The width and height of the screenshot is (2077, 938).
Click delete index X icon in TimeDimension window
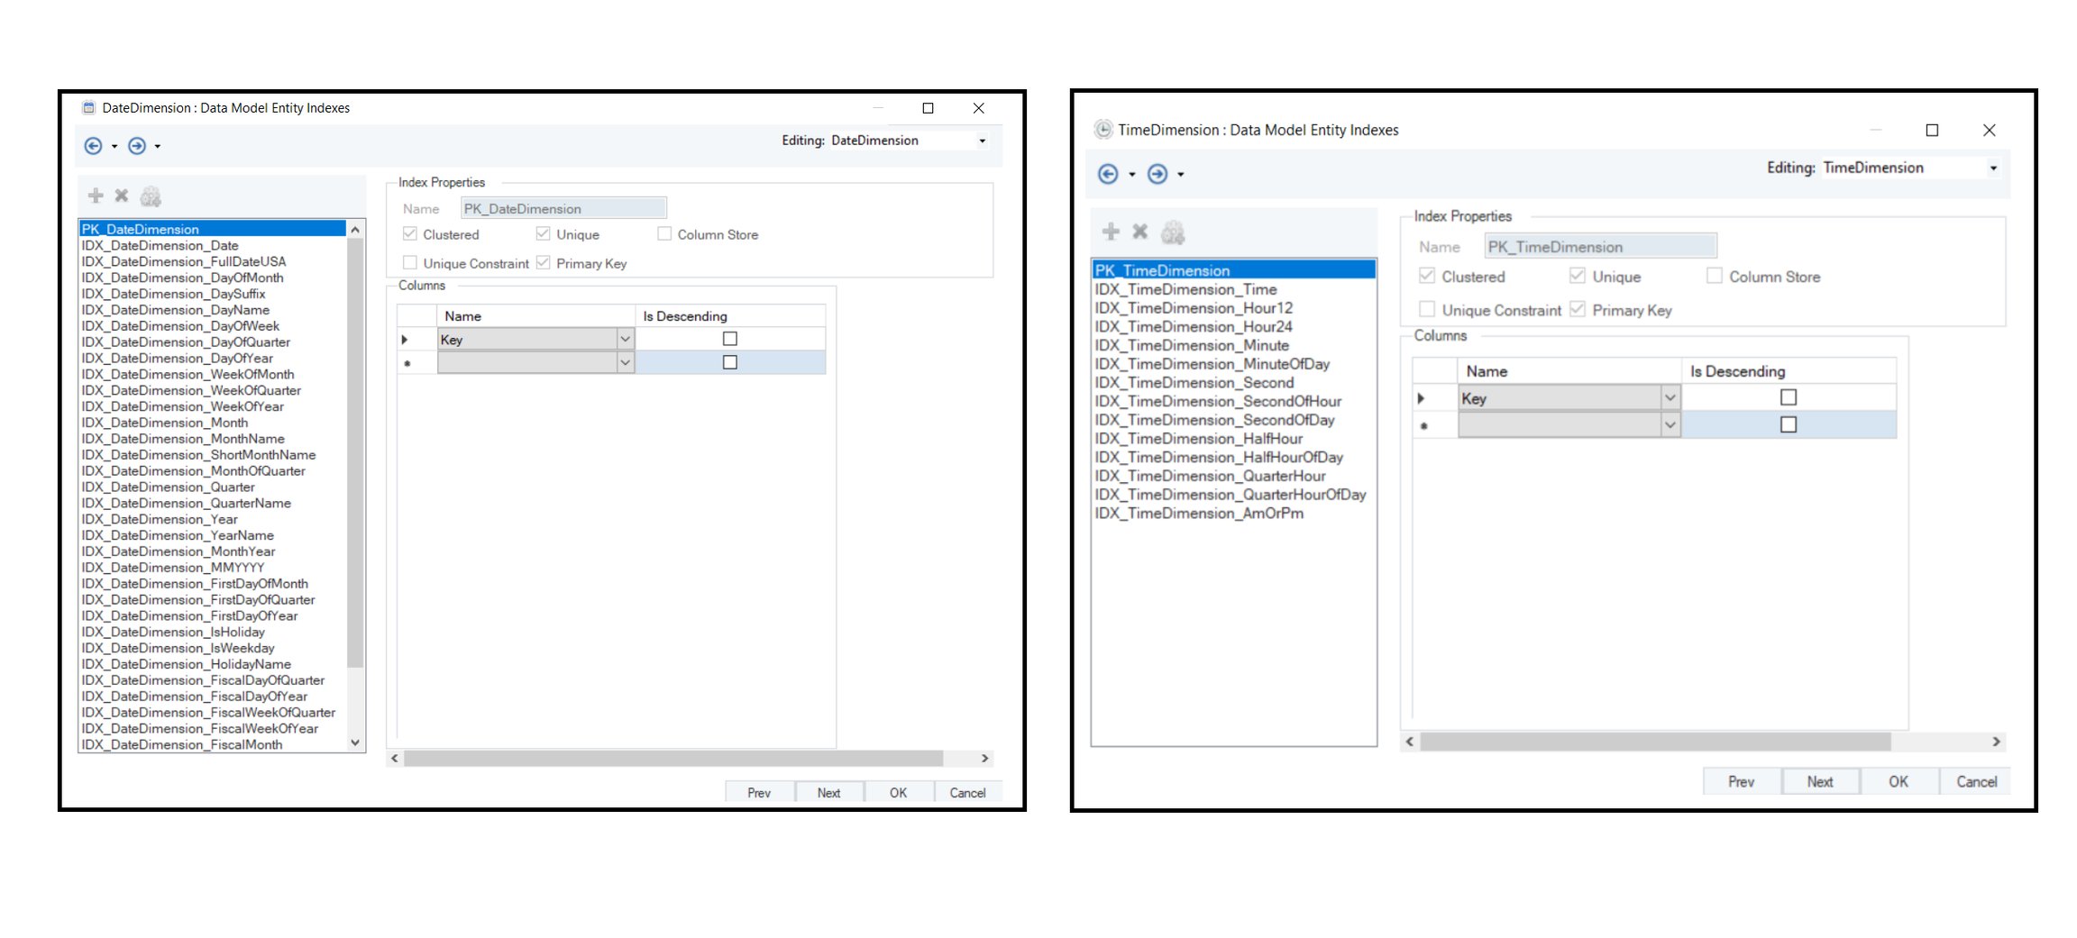1140,232
